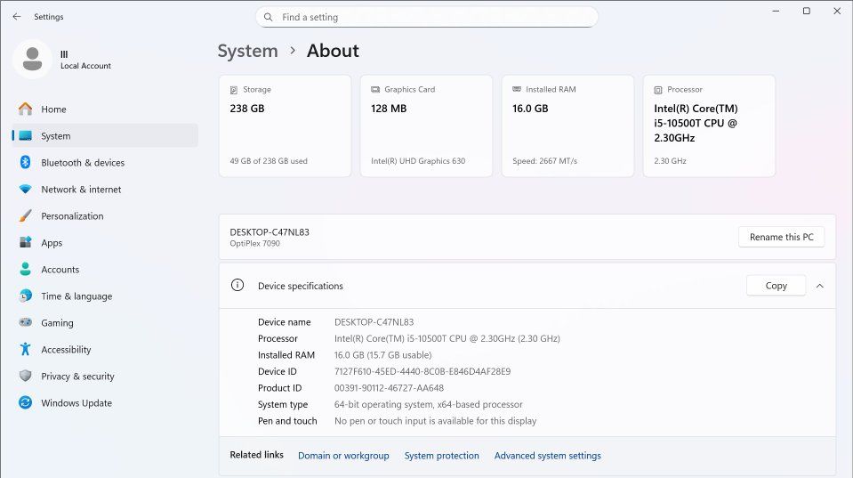The height and width of the screenshot is (478, 853).
Task: Open Advanced system settings link
Action: click(x=547, y=456)
